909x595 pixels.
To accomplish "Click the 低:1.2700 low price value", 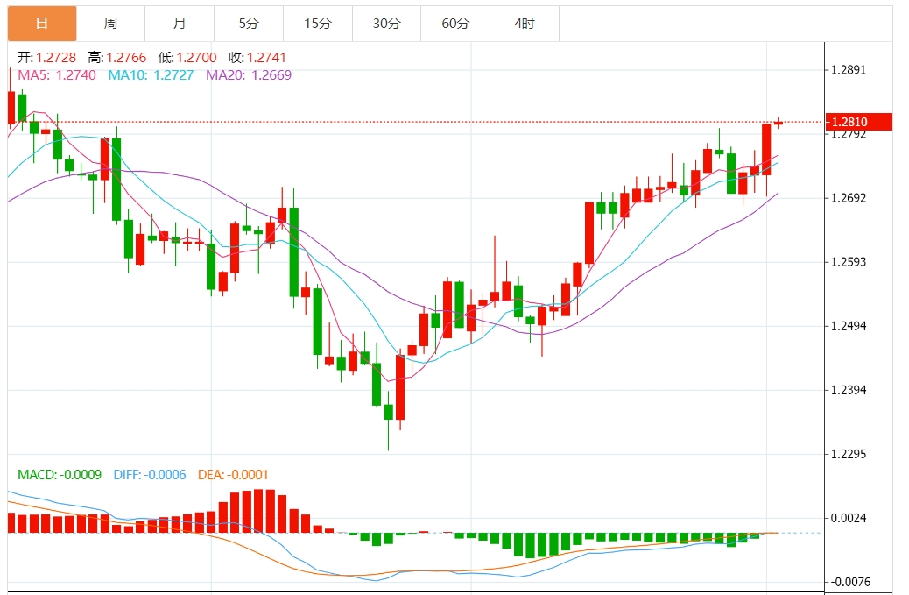I will [187, 58].
